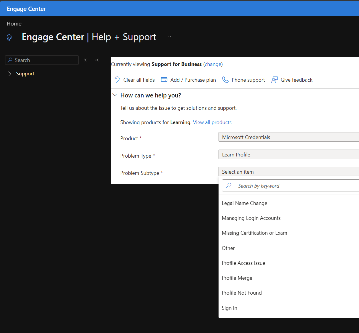Select 'Sign In' subtype option
This screenshot has width=359, height=333.
(x=289, y=308)
